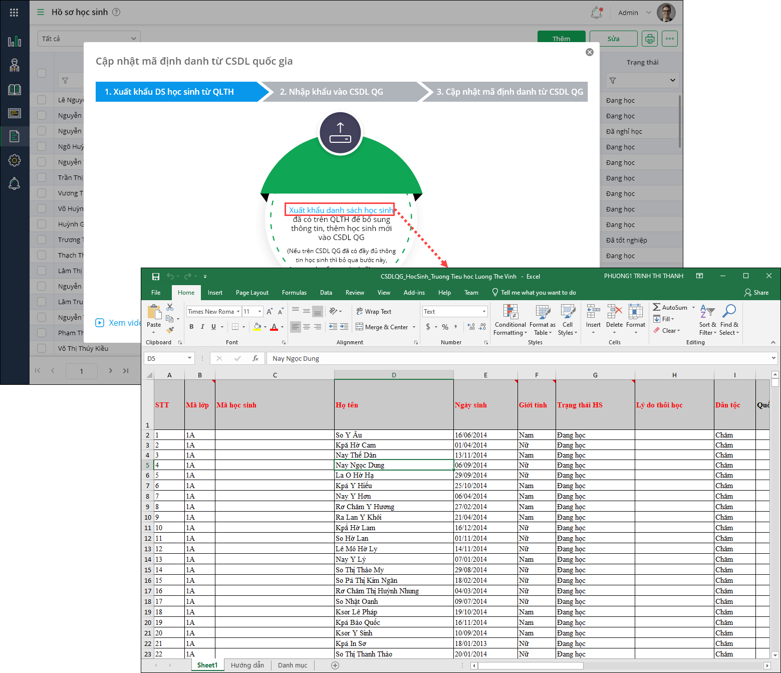This screenshot has height=673, width=781.
Task: Click the Excel Save icon
Action: click(156, 277)
